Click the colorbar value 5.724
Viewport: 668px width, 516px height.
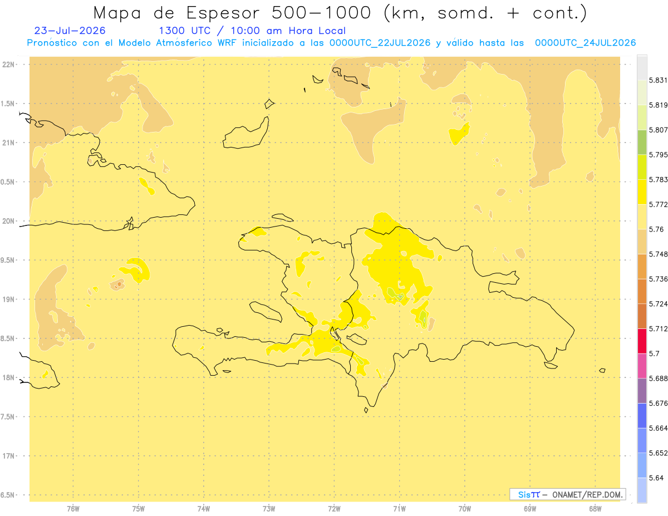point(659,304)
